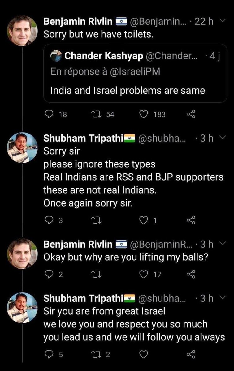View Shubham Tripathi's avatar in first reply

point(22,147)
